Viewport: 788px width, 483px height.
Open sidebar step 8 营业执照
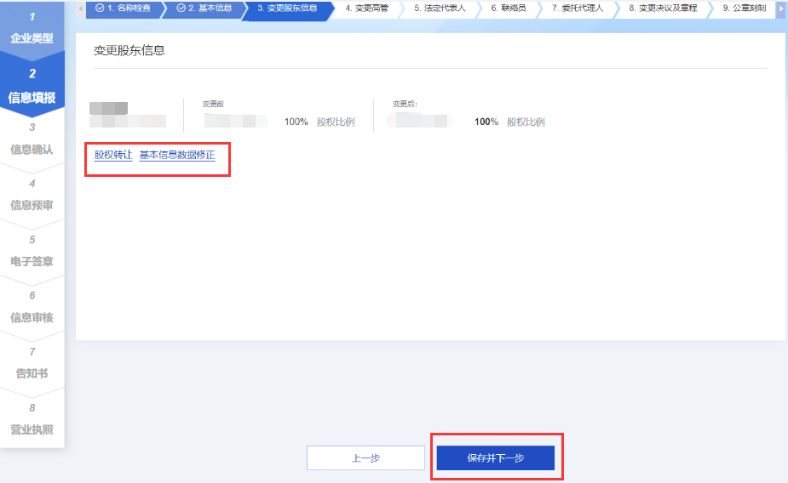(32, 420)
